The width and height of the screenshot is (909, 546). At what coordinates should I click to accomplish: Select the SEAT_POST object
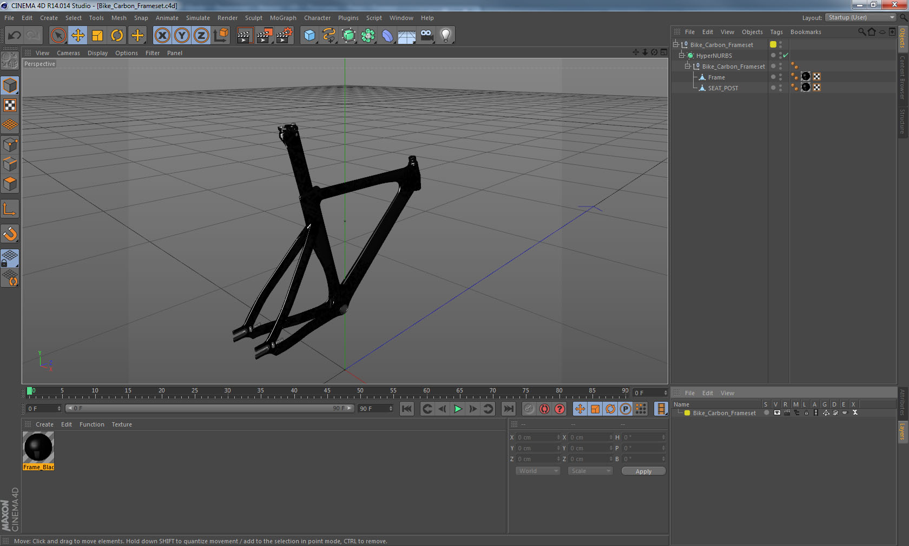(x=723, y=88)
